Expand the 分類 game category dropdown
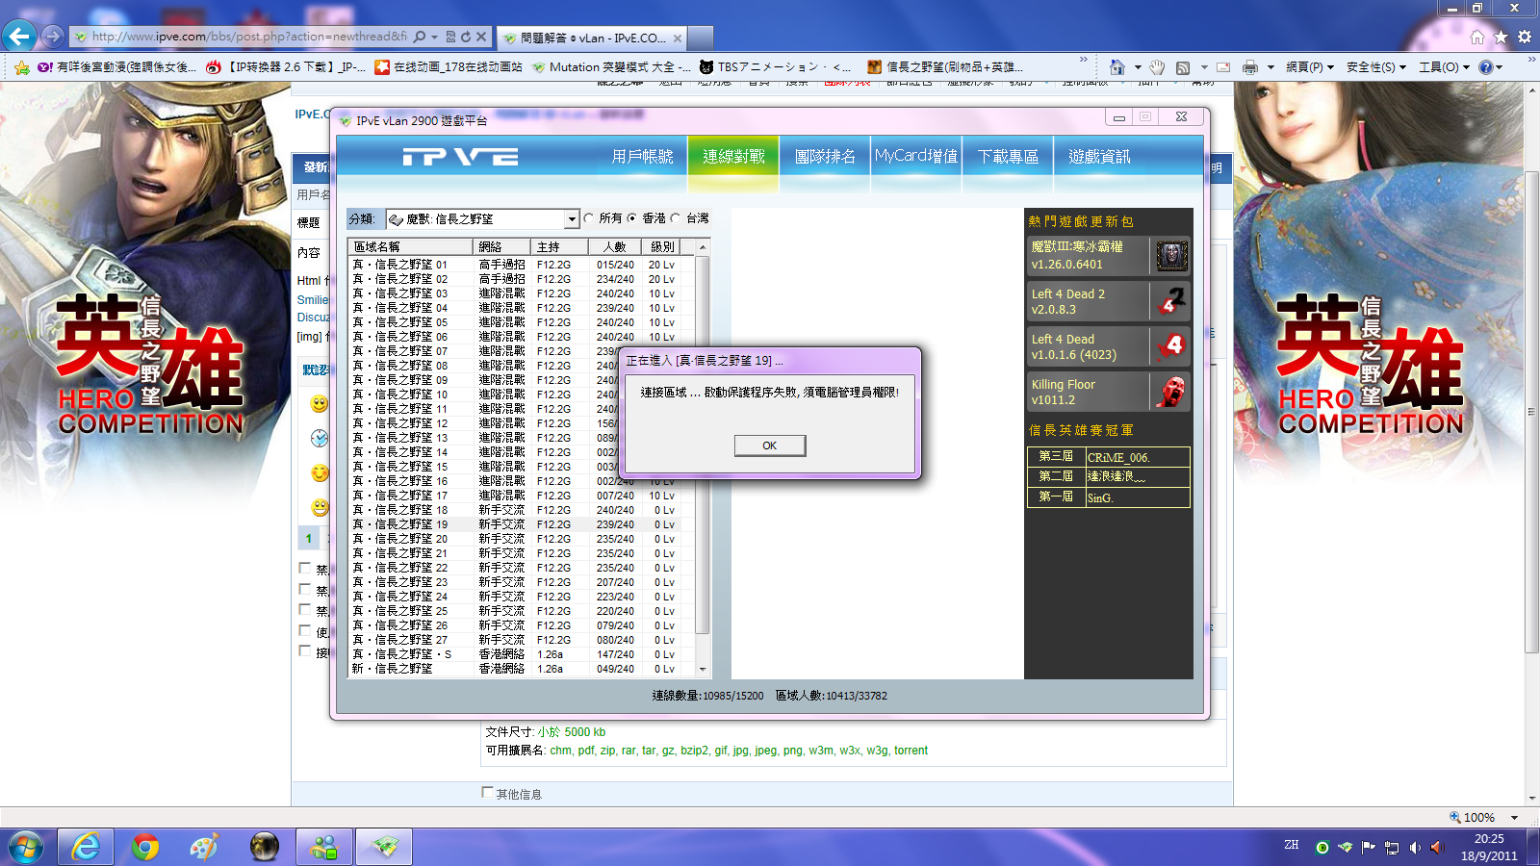Viewport: 1540px width, 866px height. click(x=571, y=219)
